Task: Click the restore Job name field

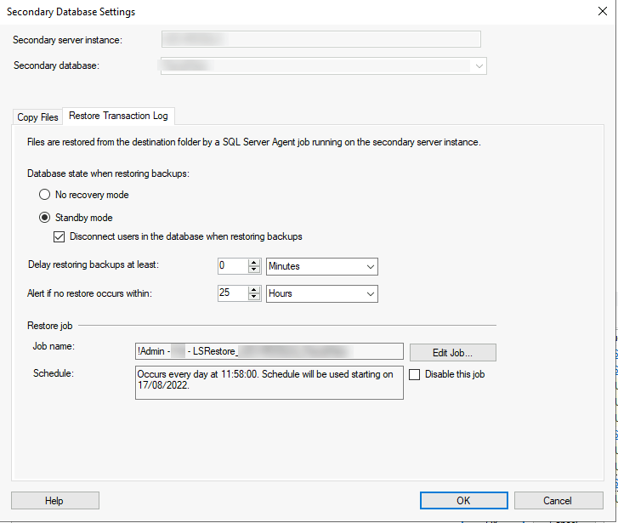Action: point(269,351)
